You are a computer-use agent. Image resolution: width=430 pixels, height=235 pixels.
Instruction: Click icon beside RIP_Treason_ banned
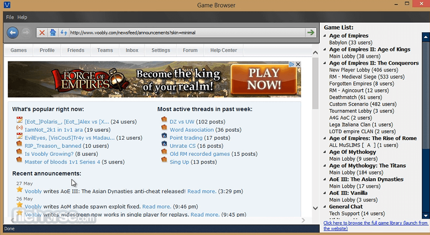19,143
